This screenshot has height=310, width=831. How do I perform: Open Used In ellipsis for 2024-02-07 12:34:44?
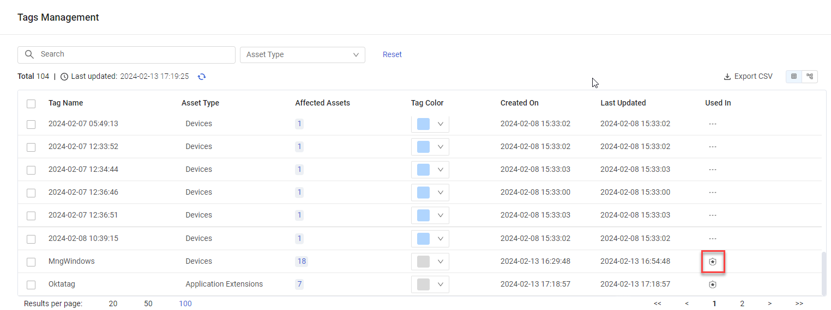[x=712, y=170]
